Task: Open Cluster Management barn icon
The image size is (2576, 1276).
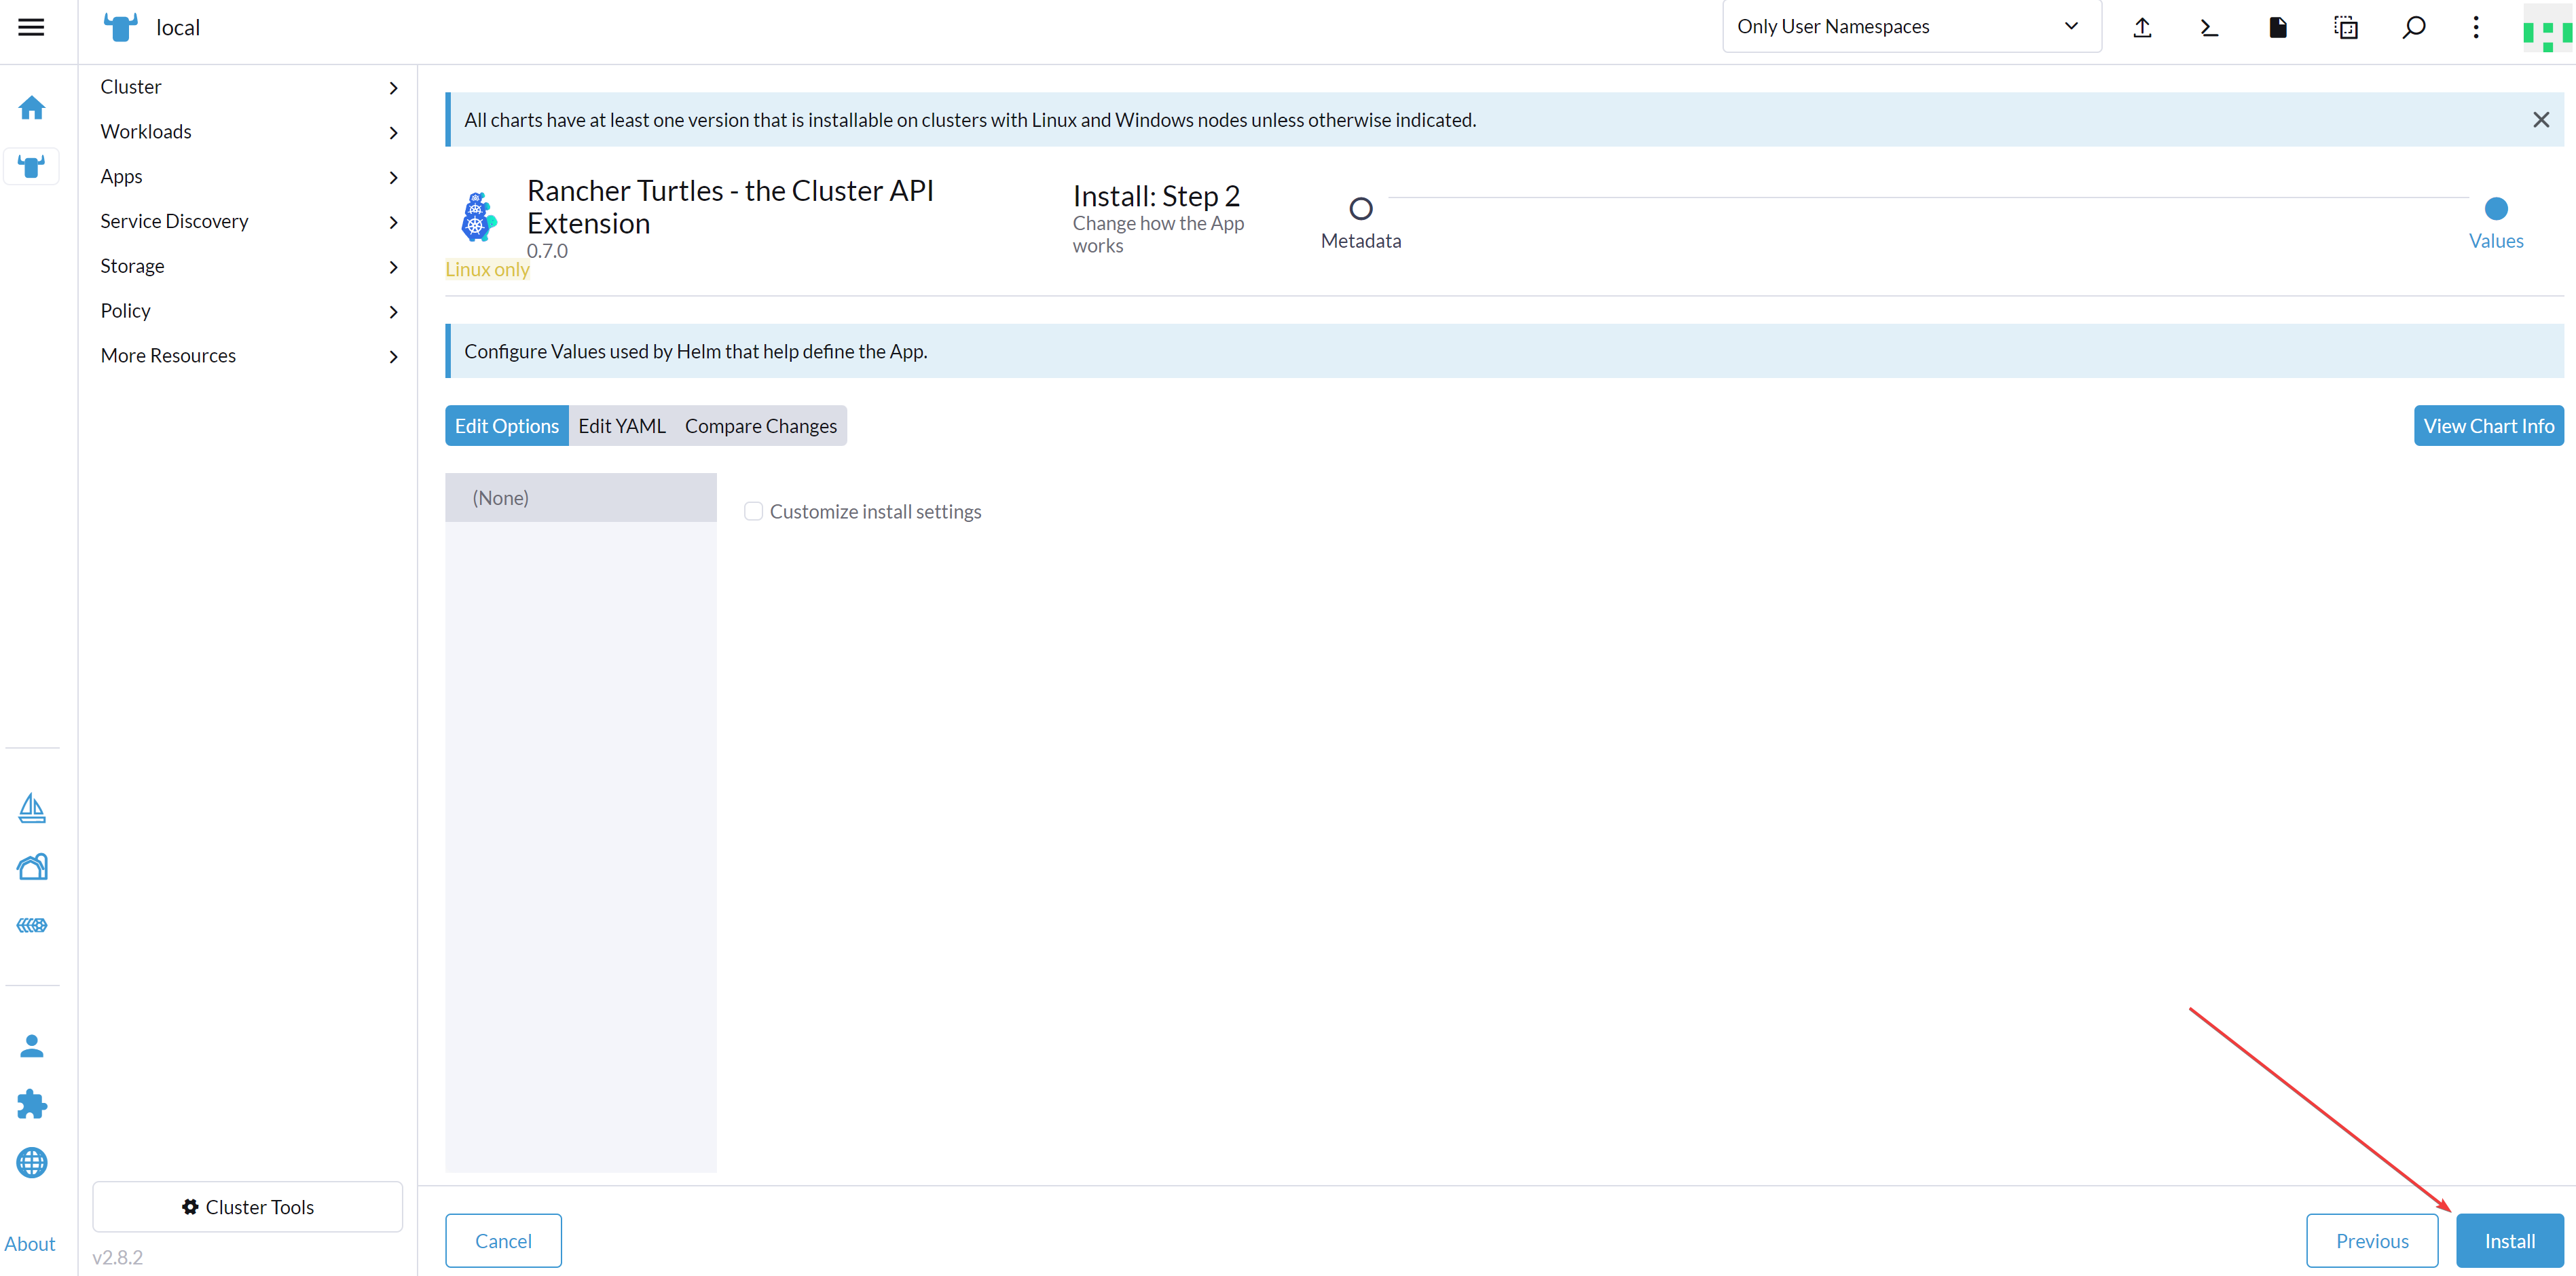Action: (x=32, y=866)
